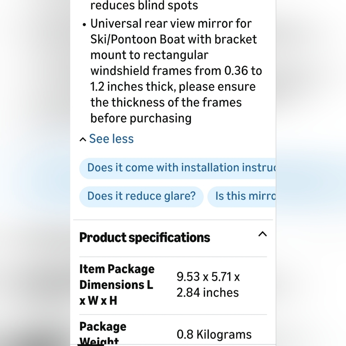Click the Item Package Dimensions label
346x346 pixels.
tap(117, 285)
